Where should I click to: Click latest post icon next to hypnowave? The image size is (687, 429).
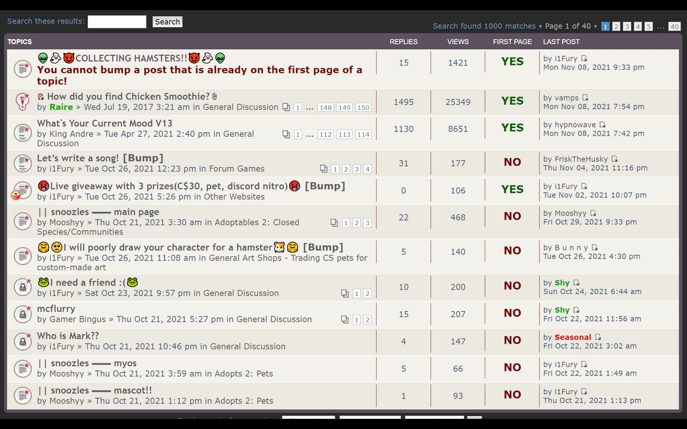point(602,125)
